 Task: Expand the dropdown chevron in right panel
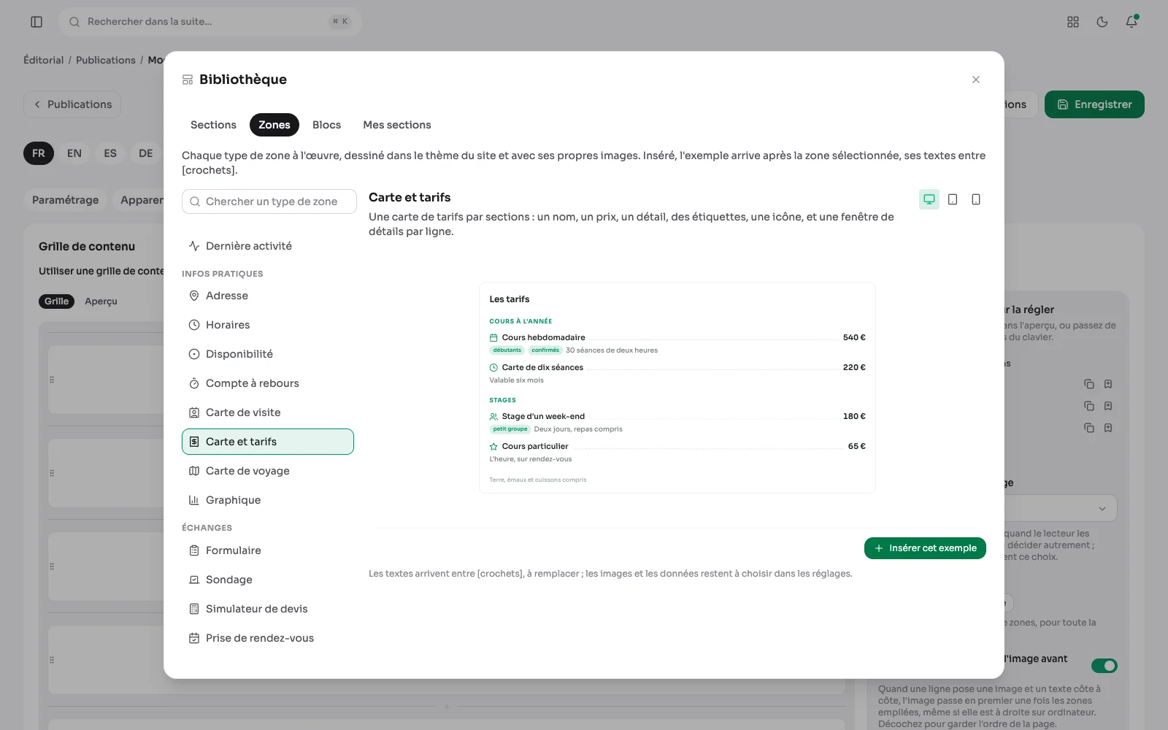tap(1102, 509)
